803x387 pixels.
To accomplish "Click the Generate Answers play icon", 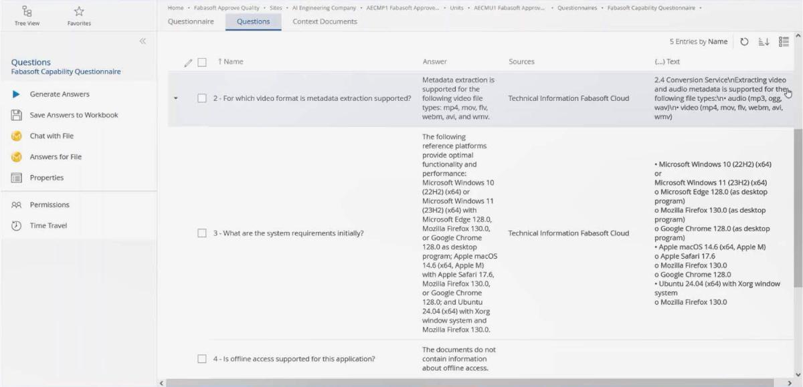I will click(17, 94).
